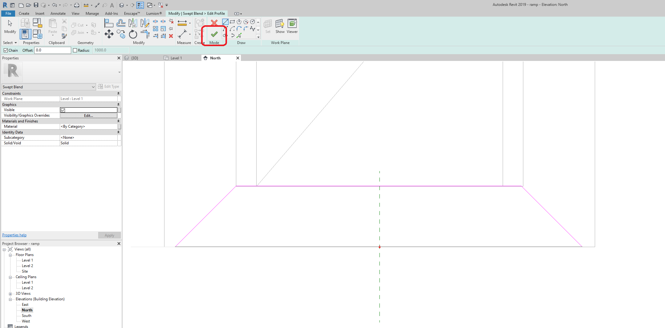Click Print in quick access toolbar

point(77,5)
